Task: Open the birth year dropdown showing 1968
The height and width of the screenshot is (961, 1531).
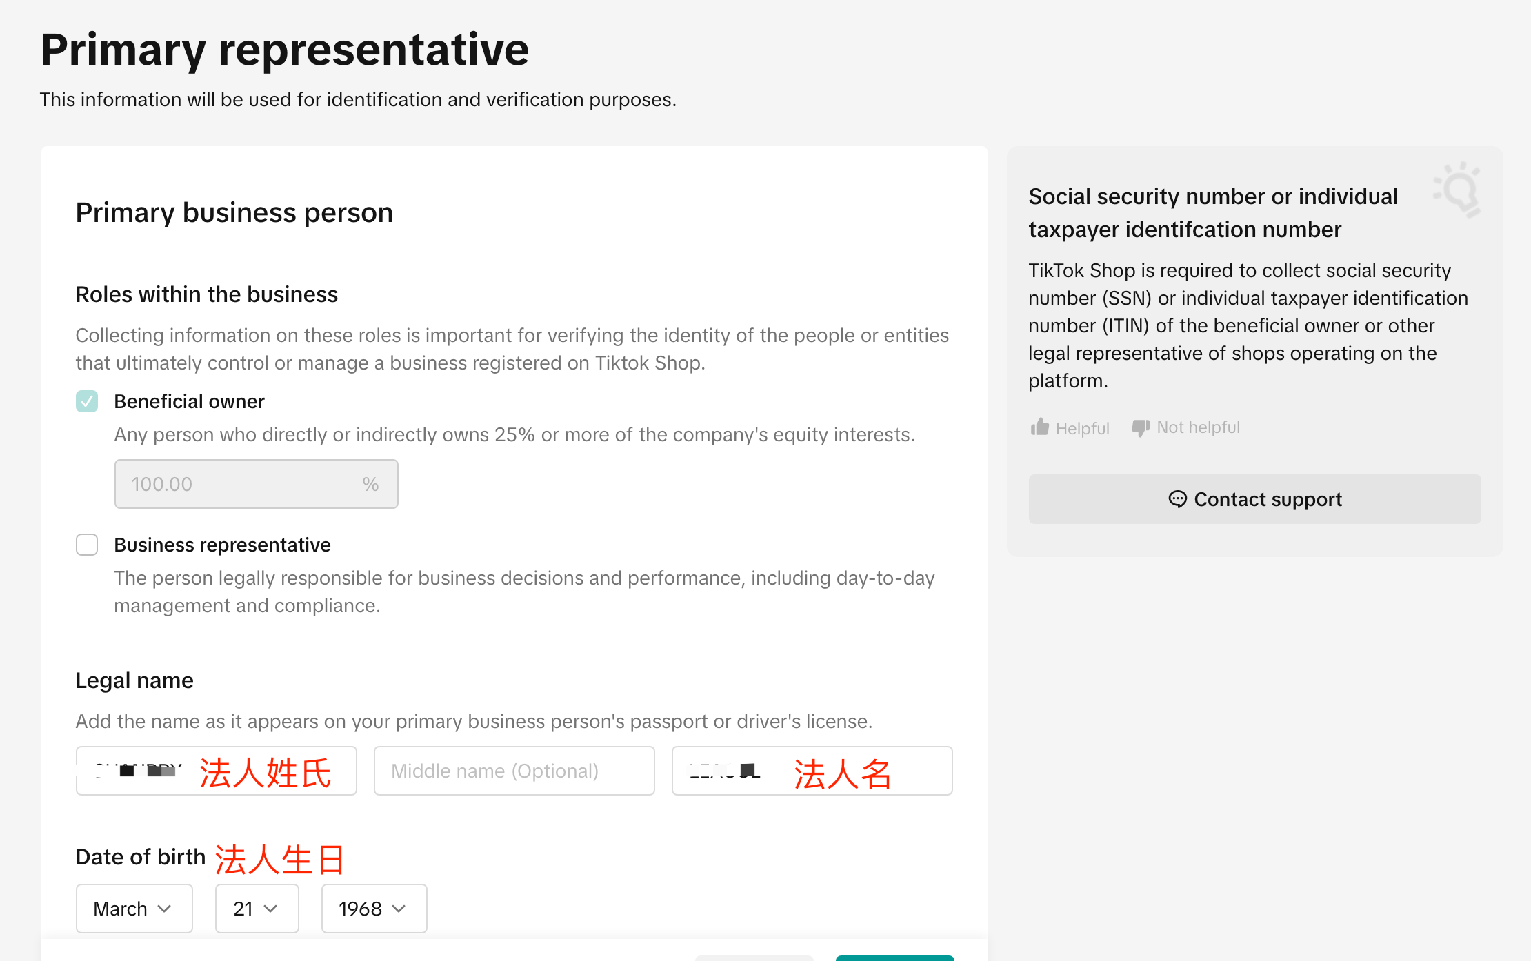Action: pyautogui.click(x=374, y=909)
